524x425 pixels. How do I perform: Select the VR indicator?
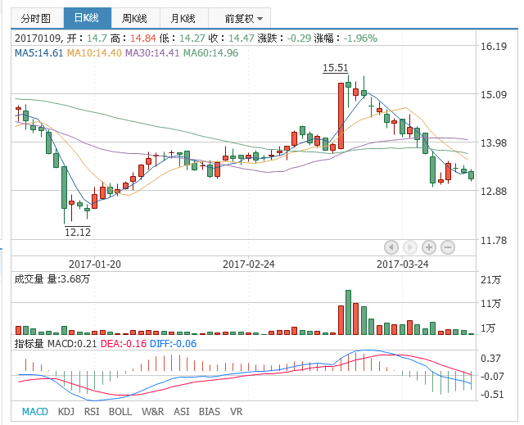coord(237,411)
